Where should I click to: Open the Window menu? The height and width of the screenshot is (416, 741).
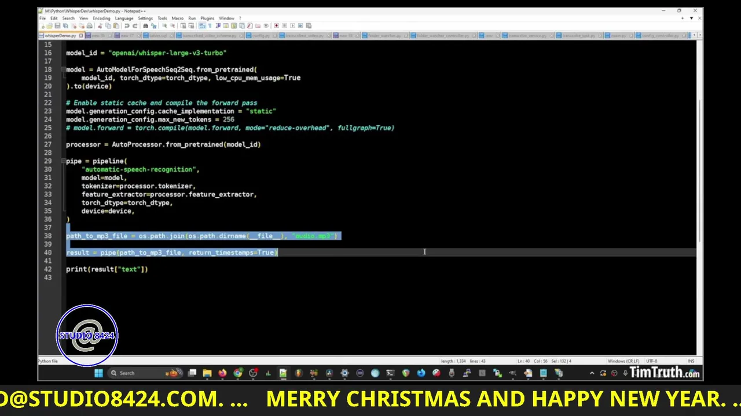(226, 18)
